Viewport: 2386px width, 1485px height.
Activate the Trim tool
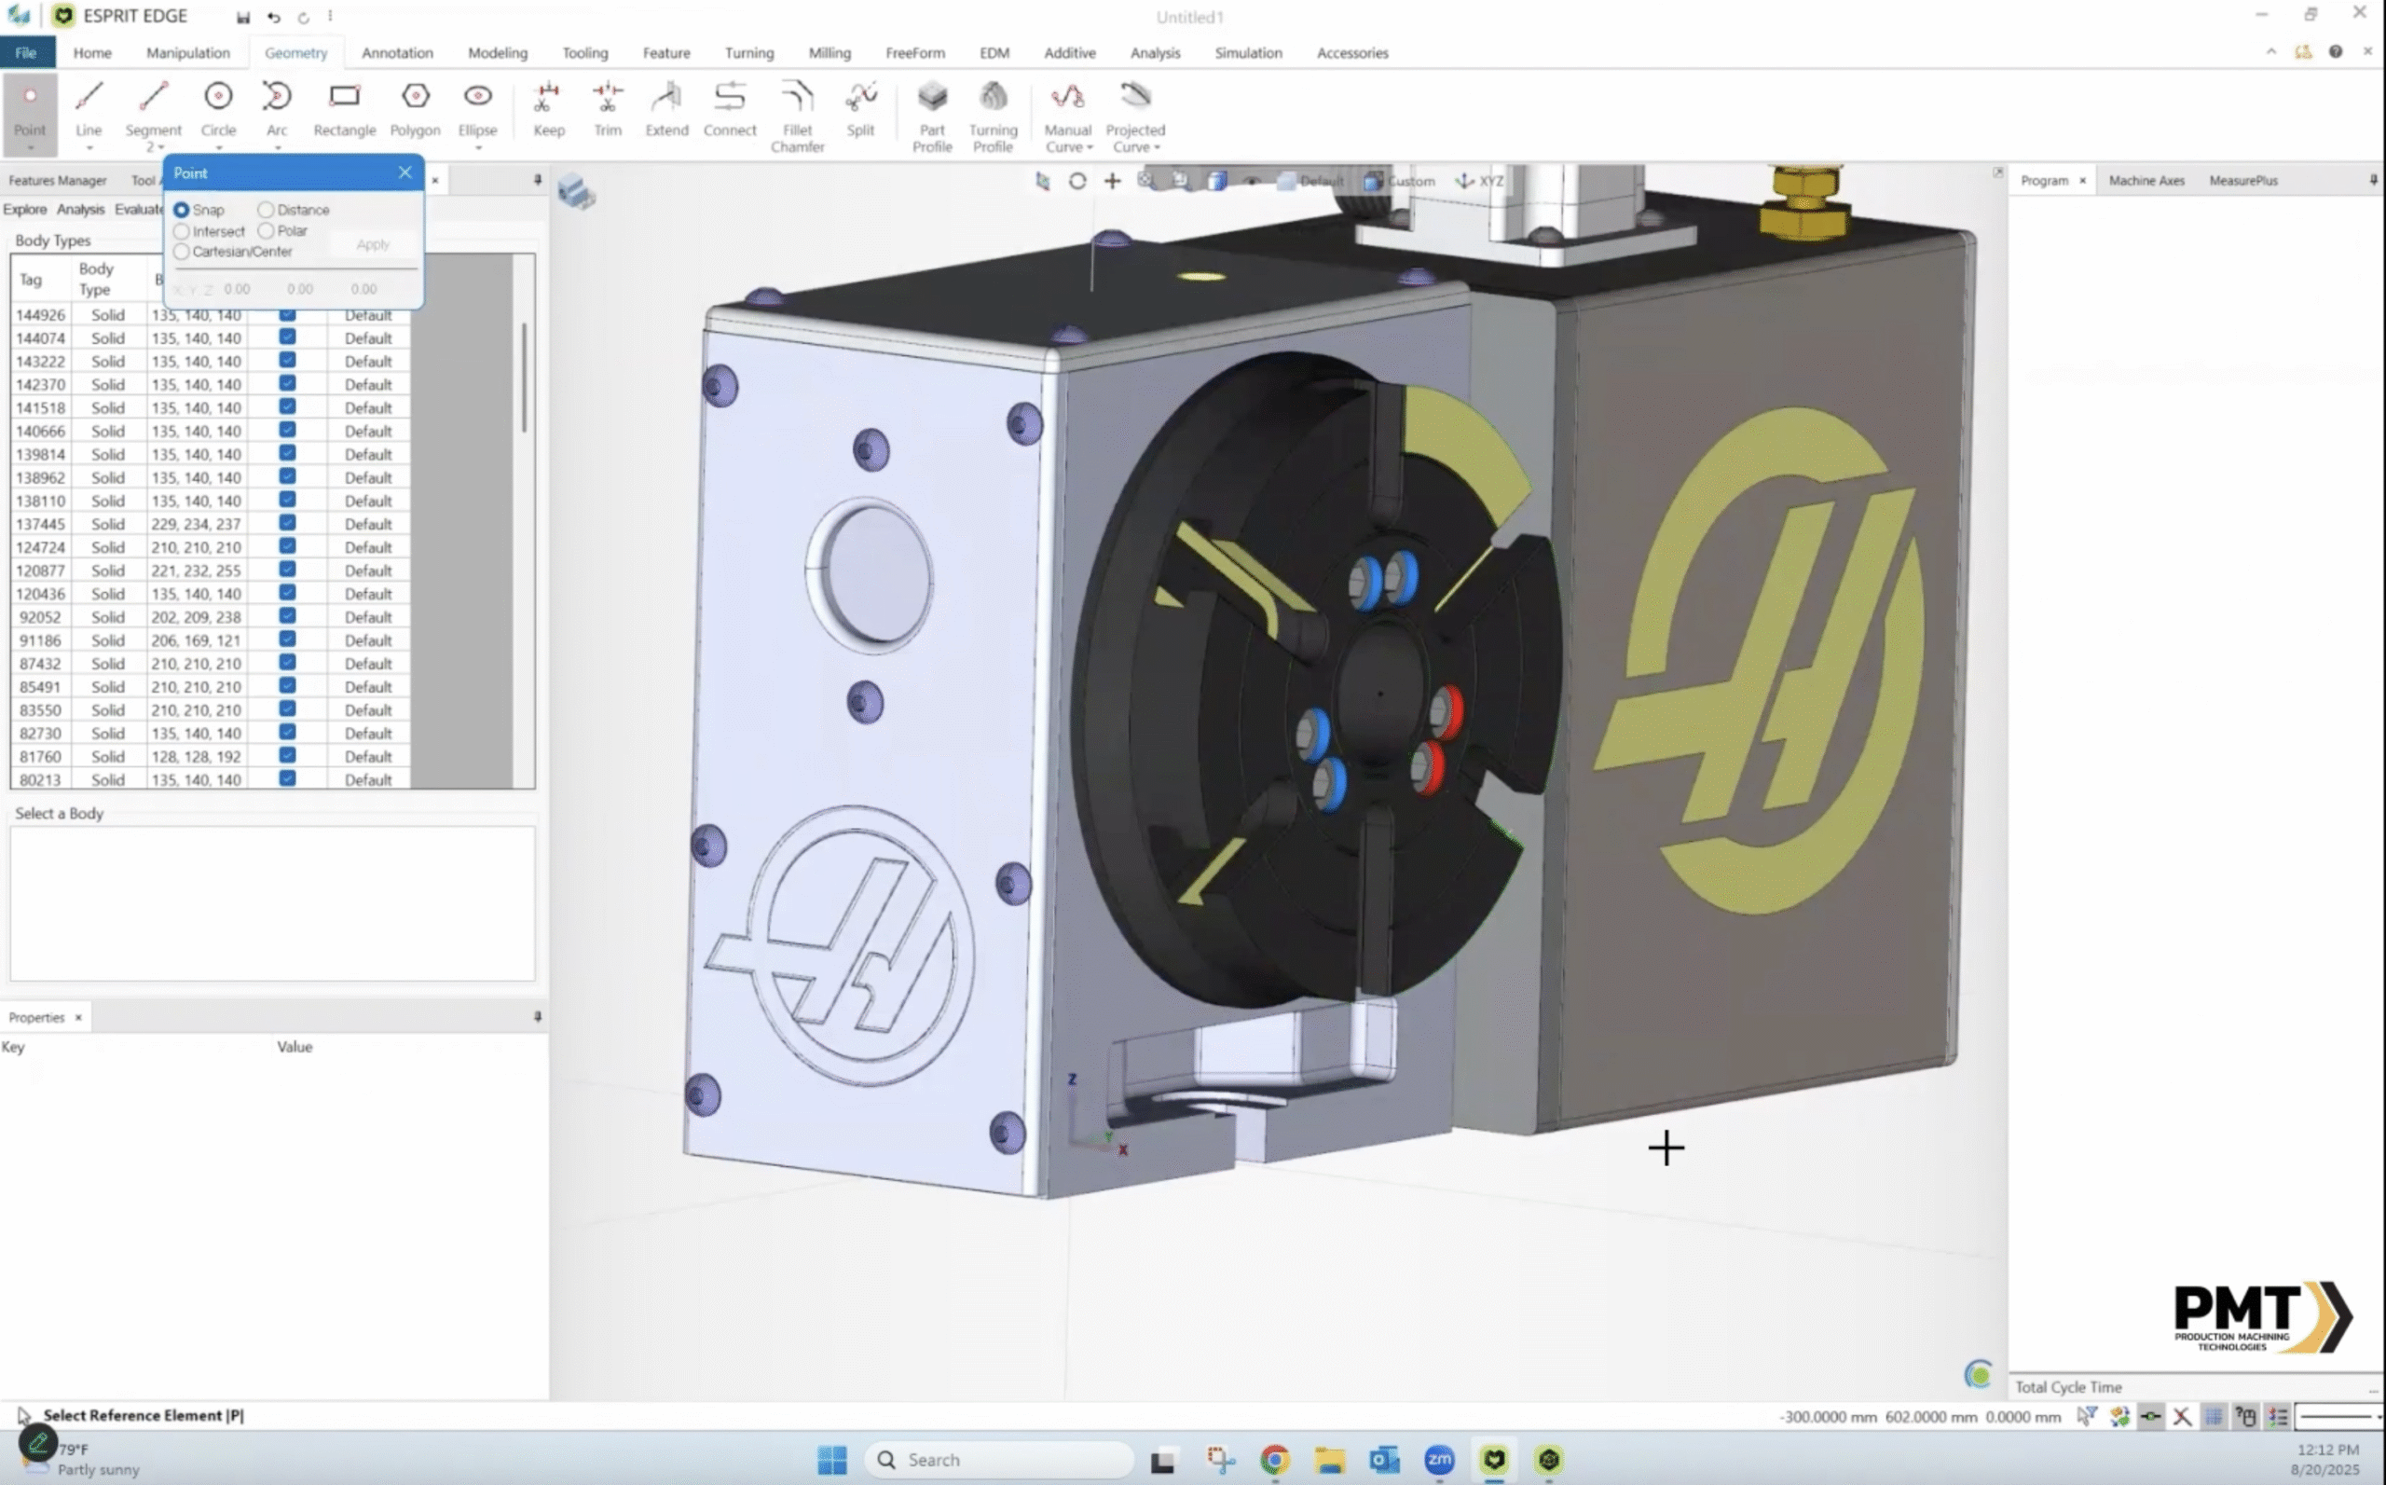pos(608,110)
